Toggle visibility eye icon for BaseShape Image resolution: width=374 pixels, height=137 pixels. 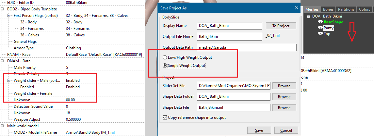pos(320,22)
